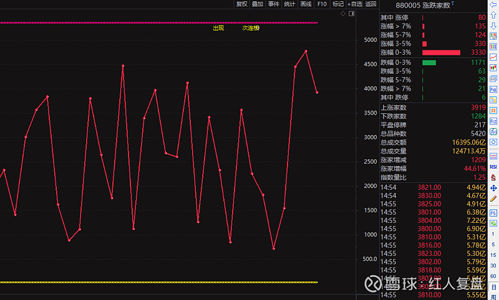
Task: Click the RSI indicator icon
Action: pos(493,167)
